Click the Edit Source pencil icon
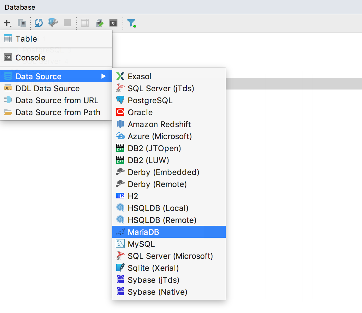362x313 pixels. click(100, 23)
